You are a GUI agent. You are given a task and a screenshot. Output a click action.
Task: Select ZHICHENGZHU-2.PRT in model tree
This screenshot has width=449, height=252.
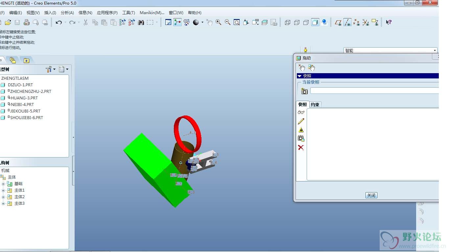[31, 92]
